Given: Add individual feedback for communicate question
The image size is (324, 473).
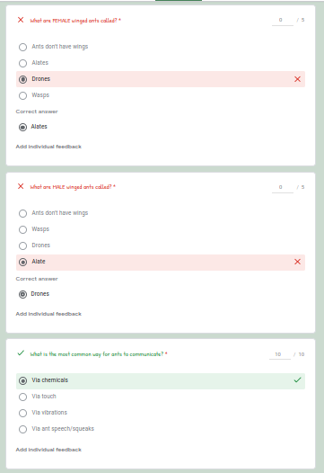Looking at the screenshot, I should point(48,450).
